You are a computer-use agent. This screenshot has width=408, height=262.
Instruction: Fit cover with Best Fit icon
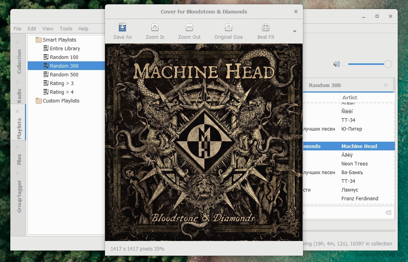pyautogui.click(x=266, y=27)
